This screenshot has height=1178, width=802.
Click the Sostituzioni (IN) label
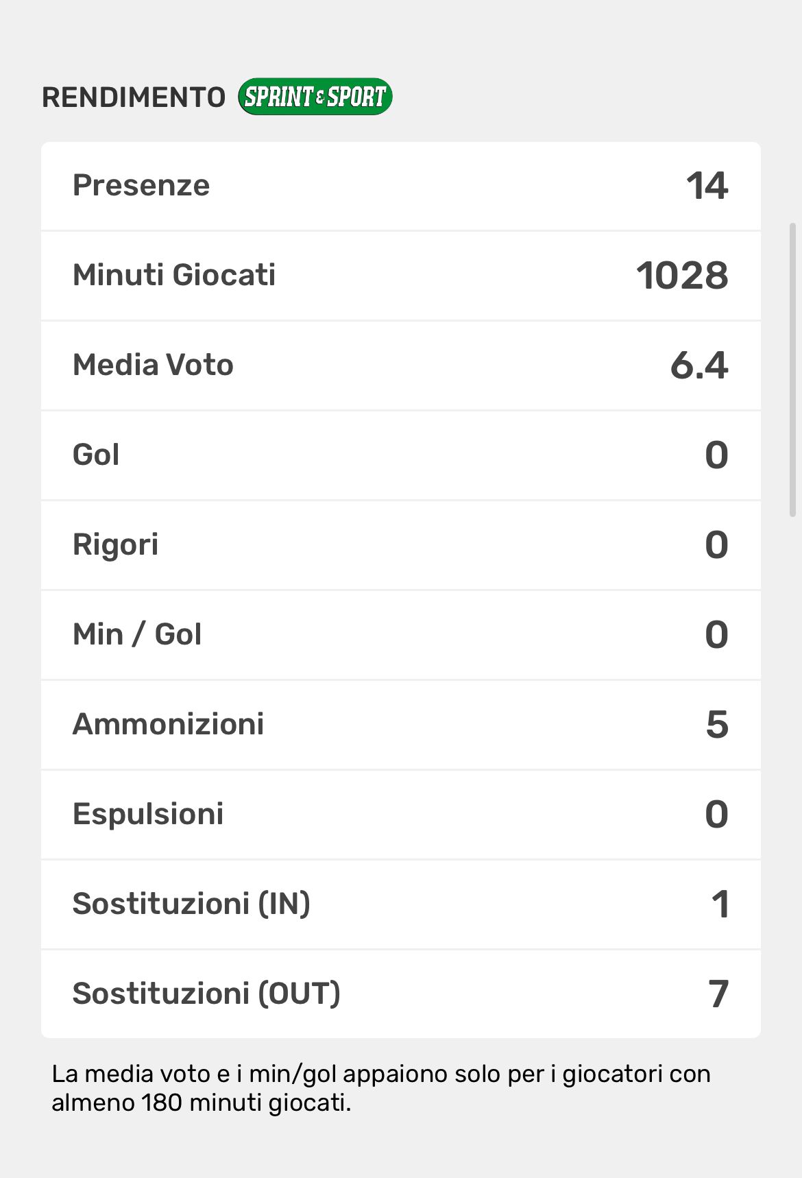191,904
